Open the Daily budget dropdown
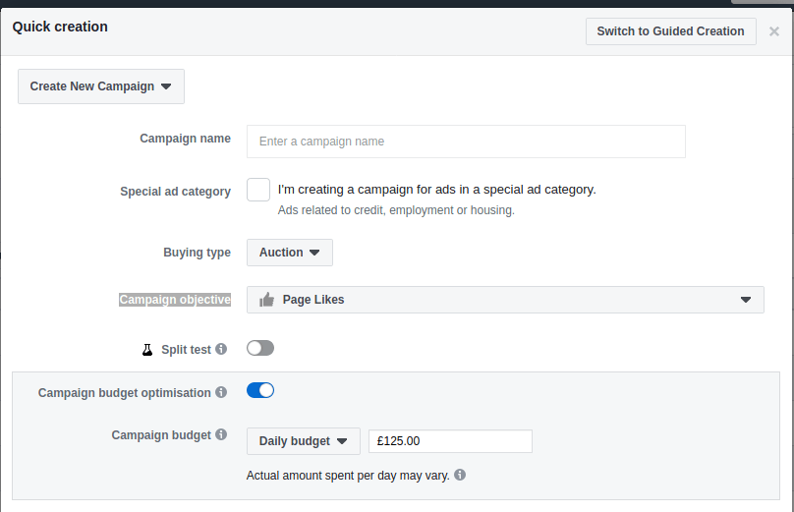Viewport: 794px width, 512px height. click(303, 441)
